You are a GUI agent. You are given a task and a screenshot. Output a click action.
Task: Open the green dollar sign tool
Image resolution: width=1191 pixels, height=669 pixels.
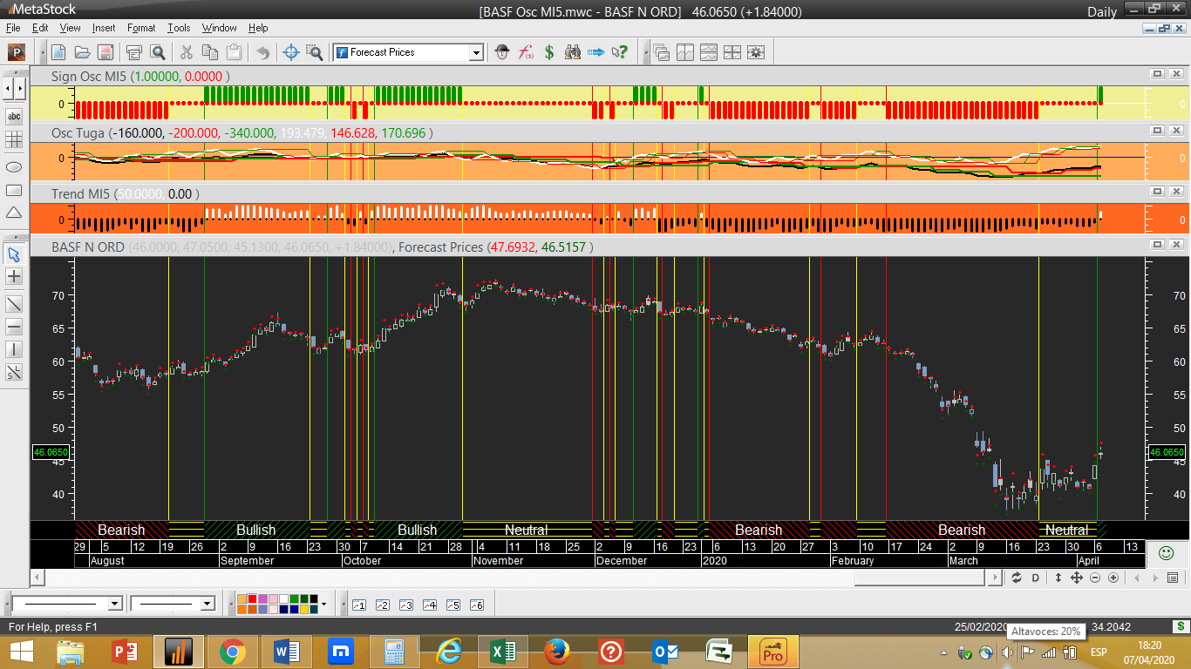point(549,52)
